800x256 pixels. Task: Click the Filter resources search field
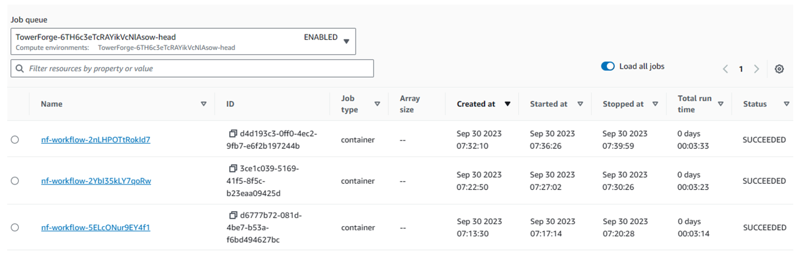198,69
